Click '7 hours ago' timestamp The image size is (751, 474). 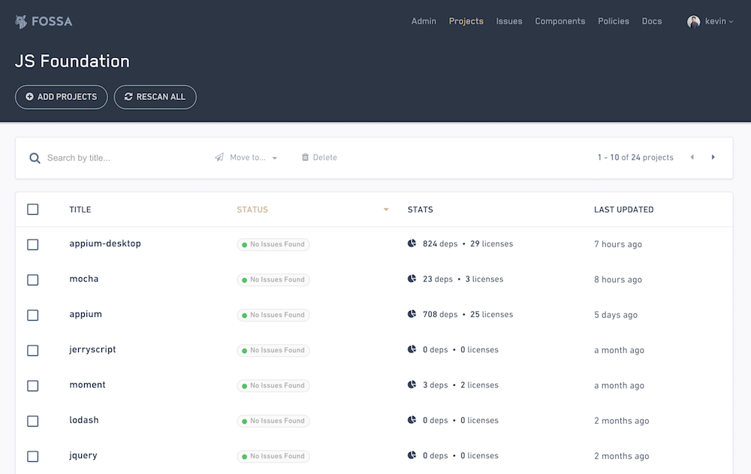(x=618, y=244)
